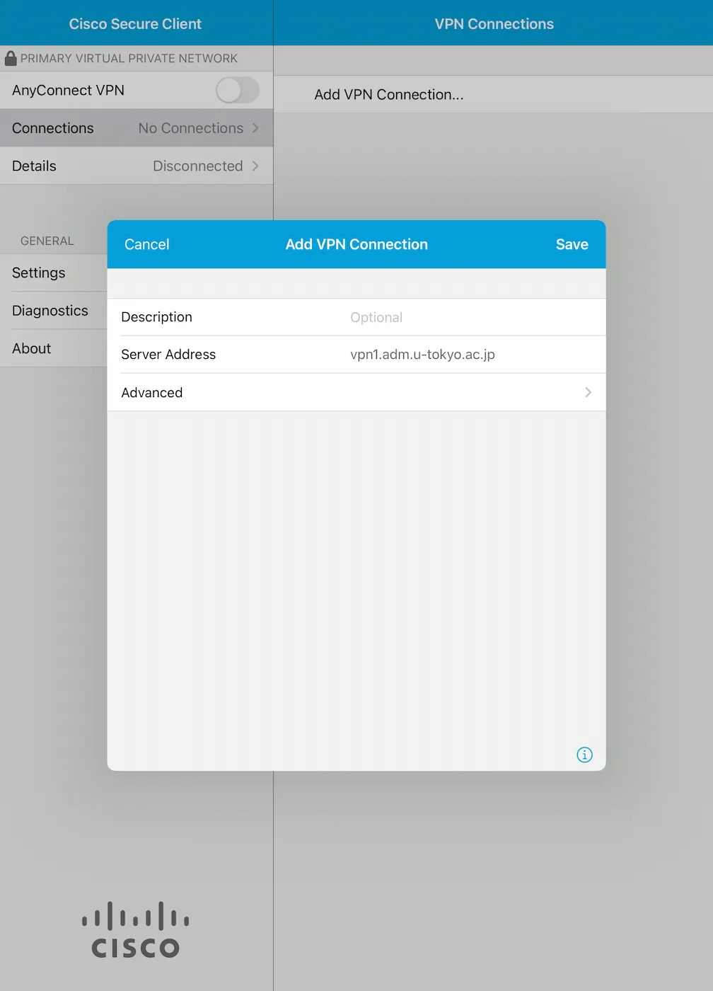Image resolution: width=713 pixels, height=991 pixels.
Task: Open Settings in the General section
Action: point(39,273)
